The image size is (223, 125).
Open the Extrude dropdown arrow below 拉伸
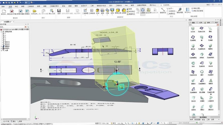point(98,15)
